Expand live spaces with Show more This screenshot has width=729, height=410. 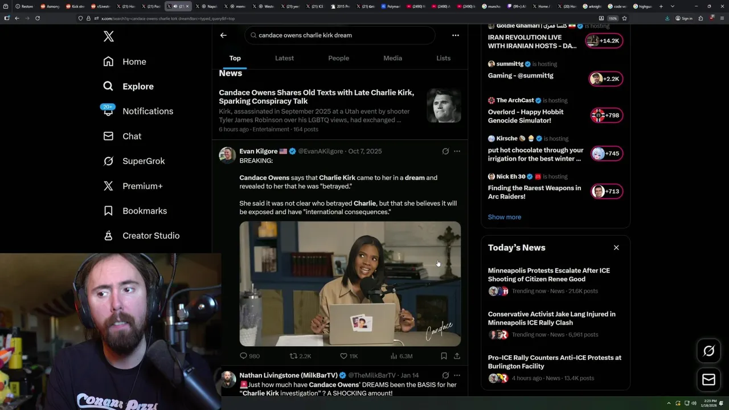pos(504,217)
